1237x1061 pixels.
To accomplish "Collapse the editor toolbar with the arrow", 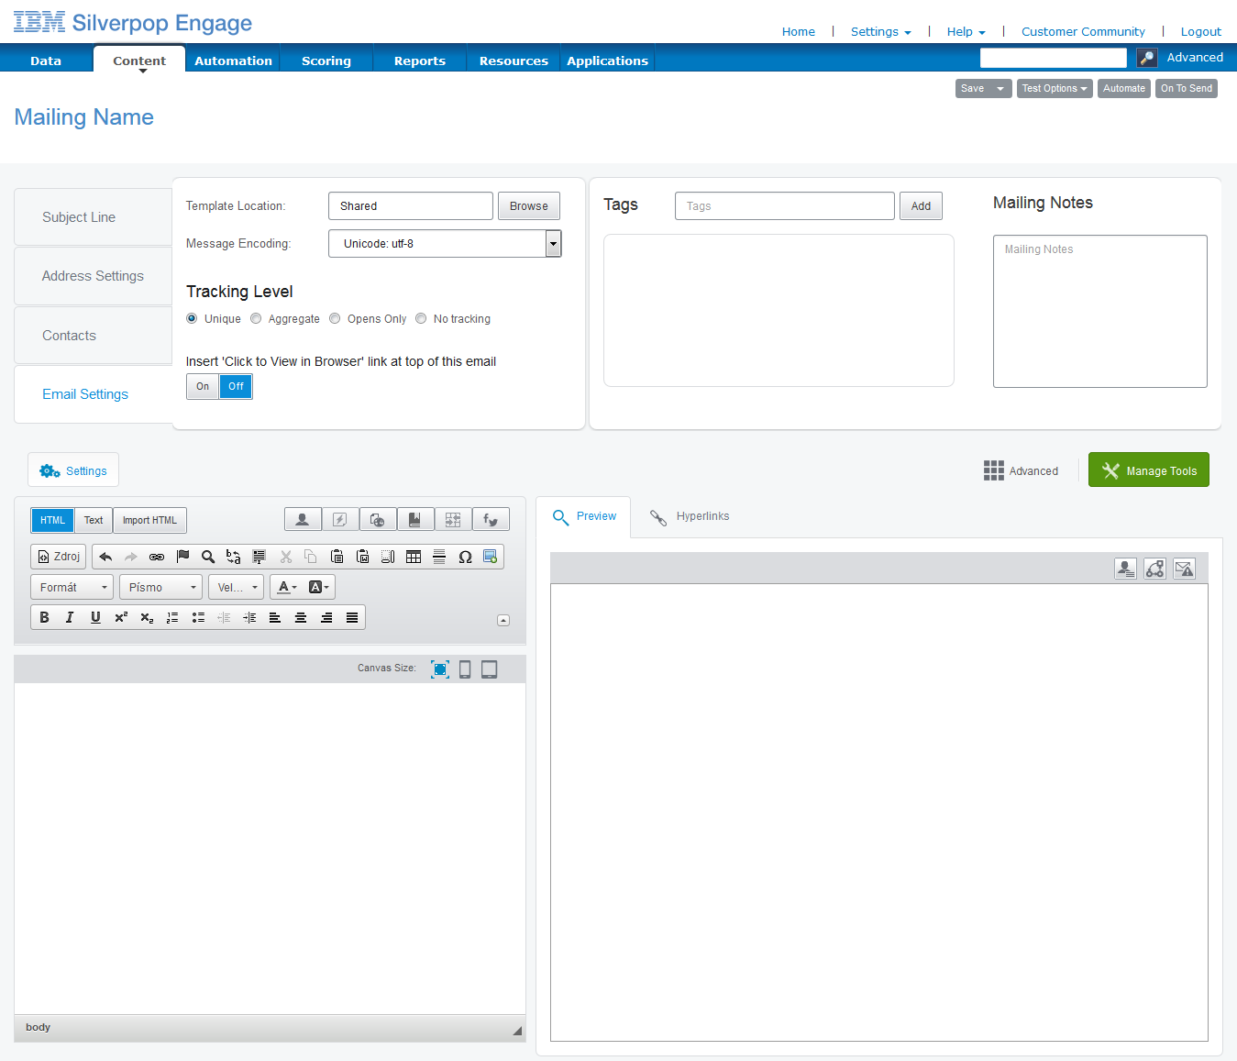I will pyautogui.click(x=503, y=621).
